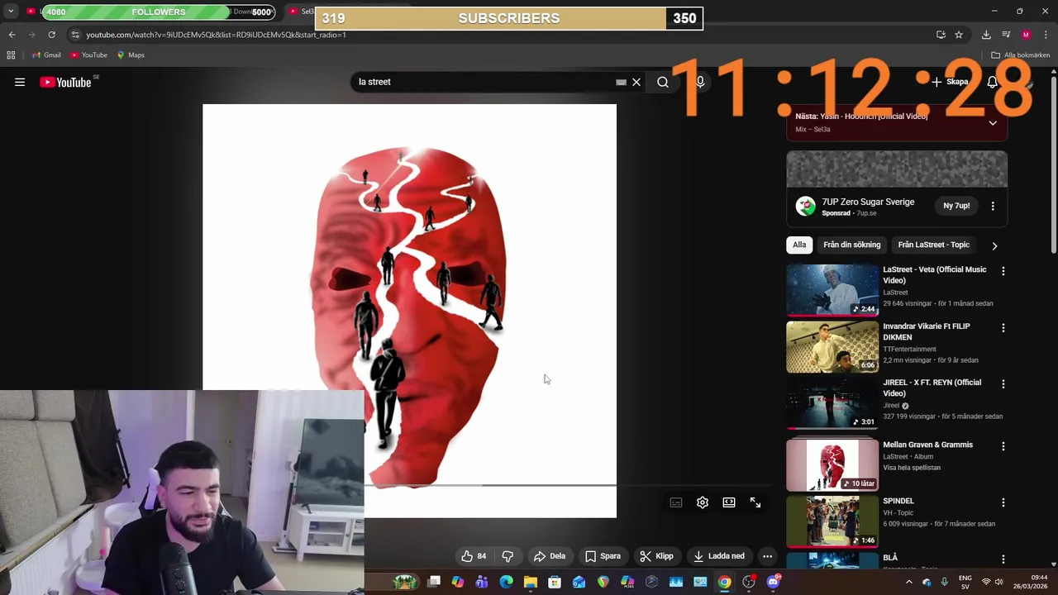Like the video with 84 likes
The image size is (1058, 595).
[x=474, y=556]
